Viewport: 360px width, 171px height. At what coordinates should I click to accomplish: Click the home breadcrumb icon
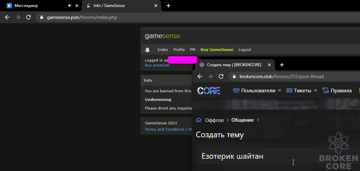pos(199,120)
